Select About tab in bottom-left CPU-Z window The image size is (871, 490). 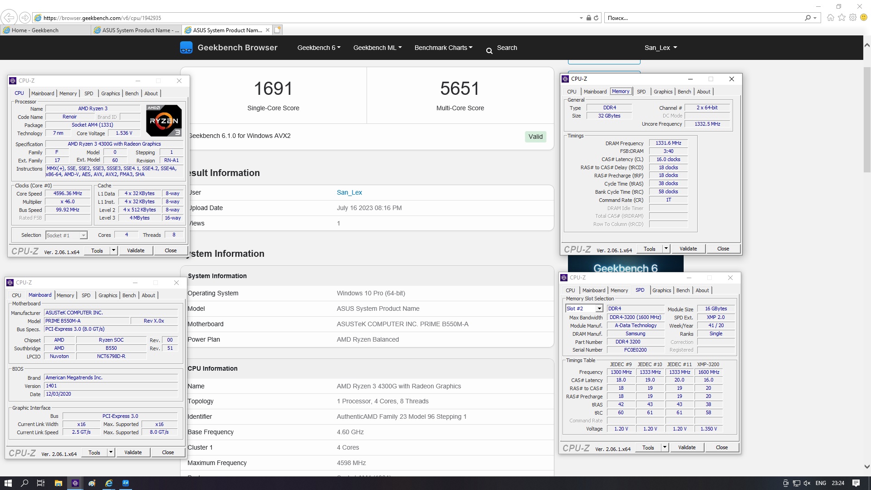(148, 295)
